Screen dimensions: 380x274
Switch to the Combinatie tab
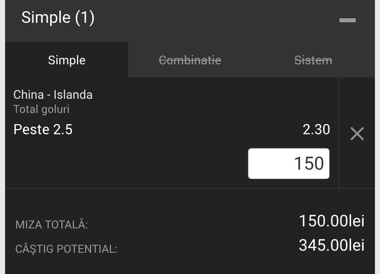(x=190, y=60)
